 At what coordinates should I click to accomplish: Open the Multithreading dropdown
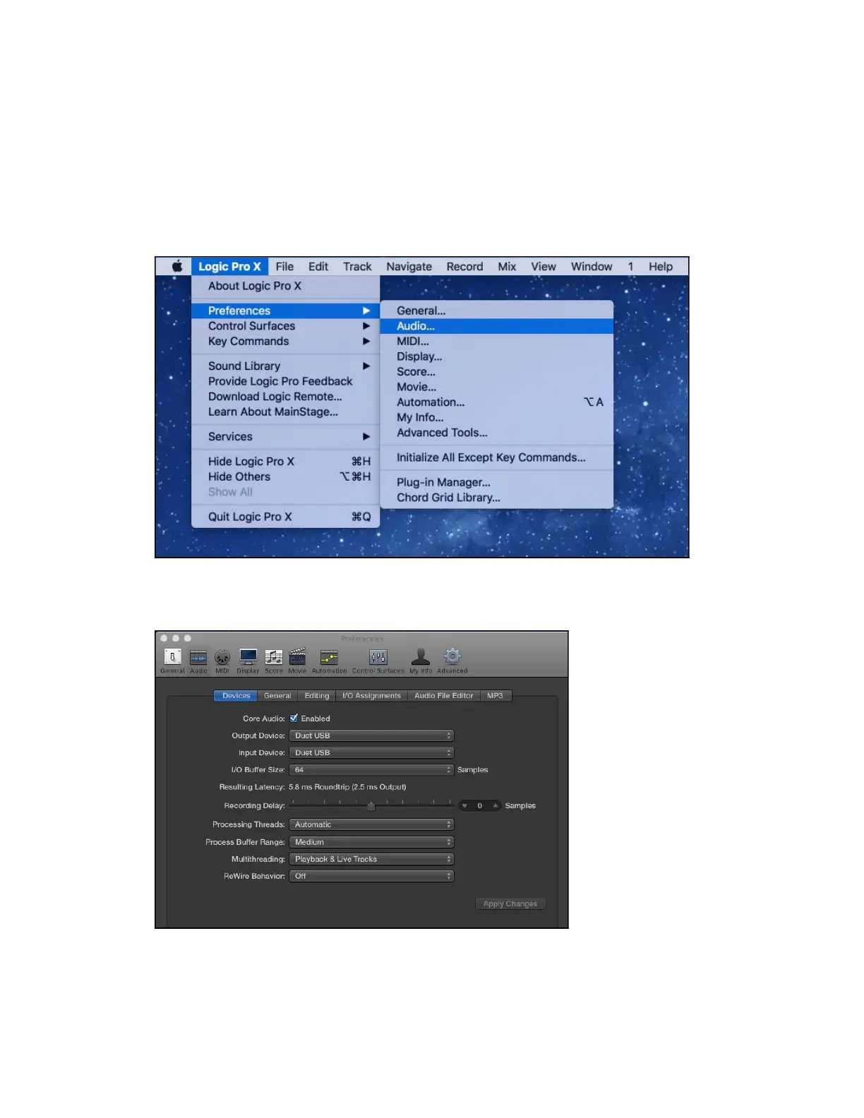pyautogui.click(x=371, y=859)
